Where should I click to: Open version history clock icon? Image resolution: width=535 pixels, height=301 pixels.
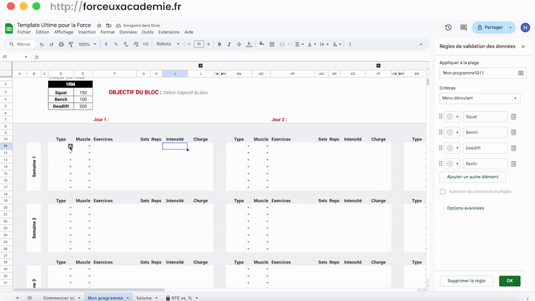(448, 27)
